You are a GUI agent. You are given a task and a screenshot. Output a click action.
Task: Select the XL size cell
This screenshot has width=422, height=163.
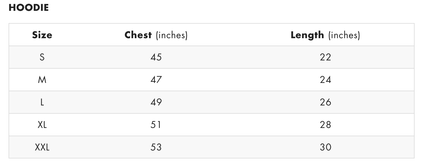click(x=42, y=125)
